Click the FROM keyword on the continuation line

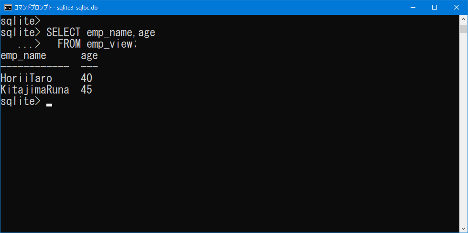tap(69, 44)
